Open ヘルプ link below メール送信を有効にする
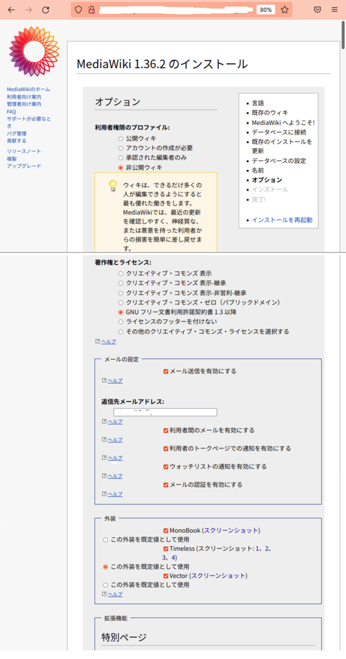 116,381
